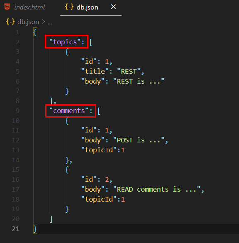Click the "REST" title value
Screen dimensions: 239x243
point(129,72)
